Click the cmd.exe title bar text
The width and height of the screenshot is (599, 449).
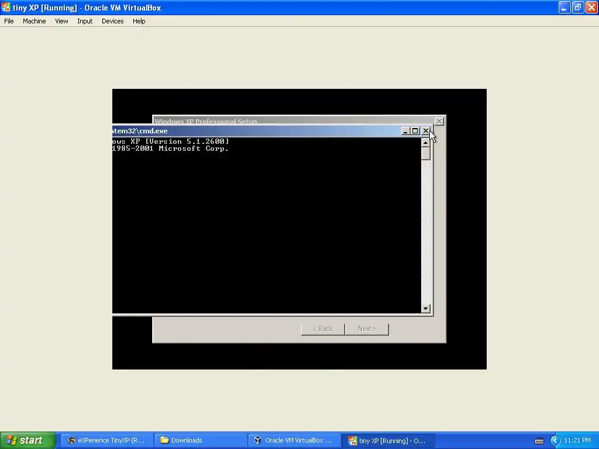pos(140,131)
